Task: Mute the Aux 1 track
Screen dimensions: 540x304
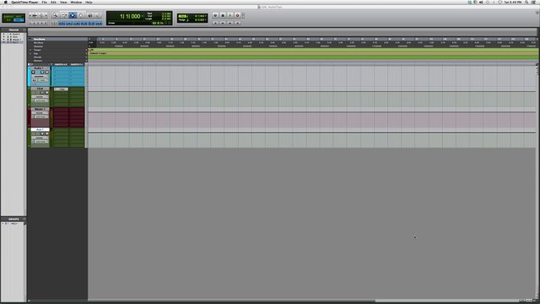Action: [x=47, y=133]
